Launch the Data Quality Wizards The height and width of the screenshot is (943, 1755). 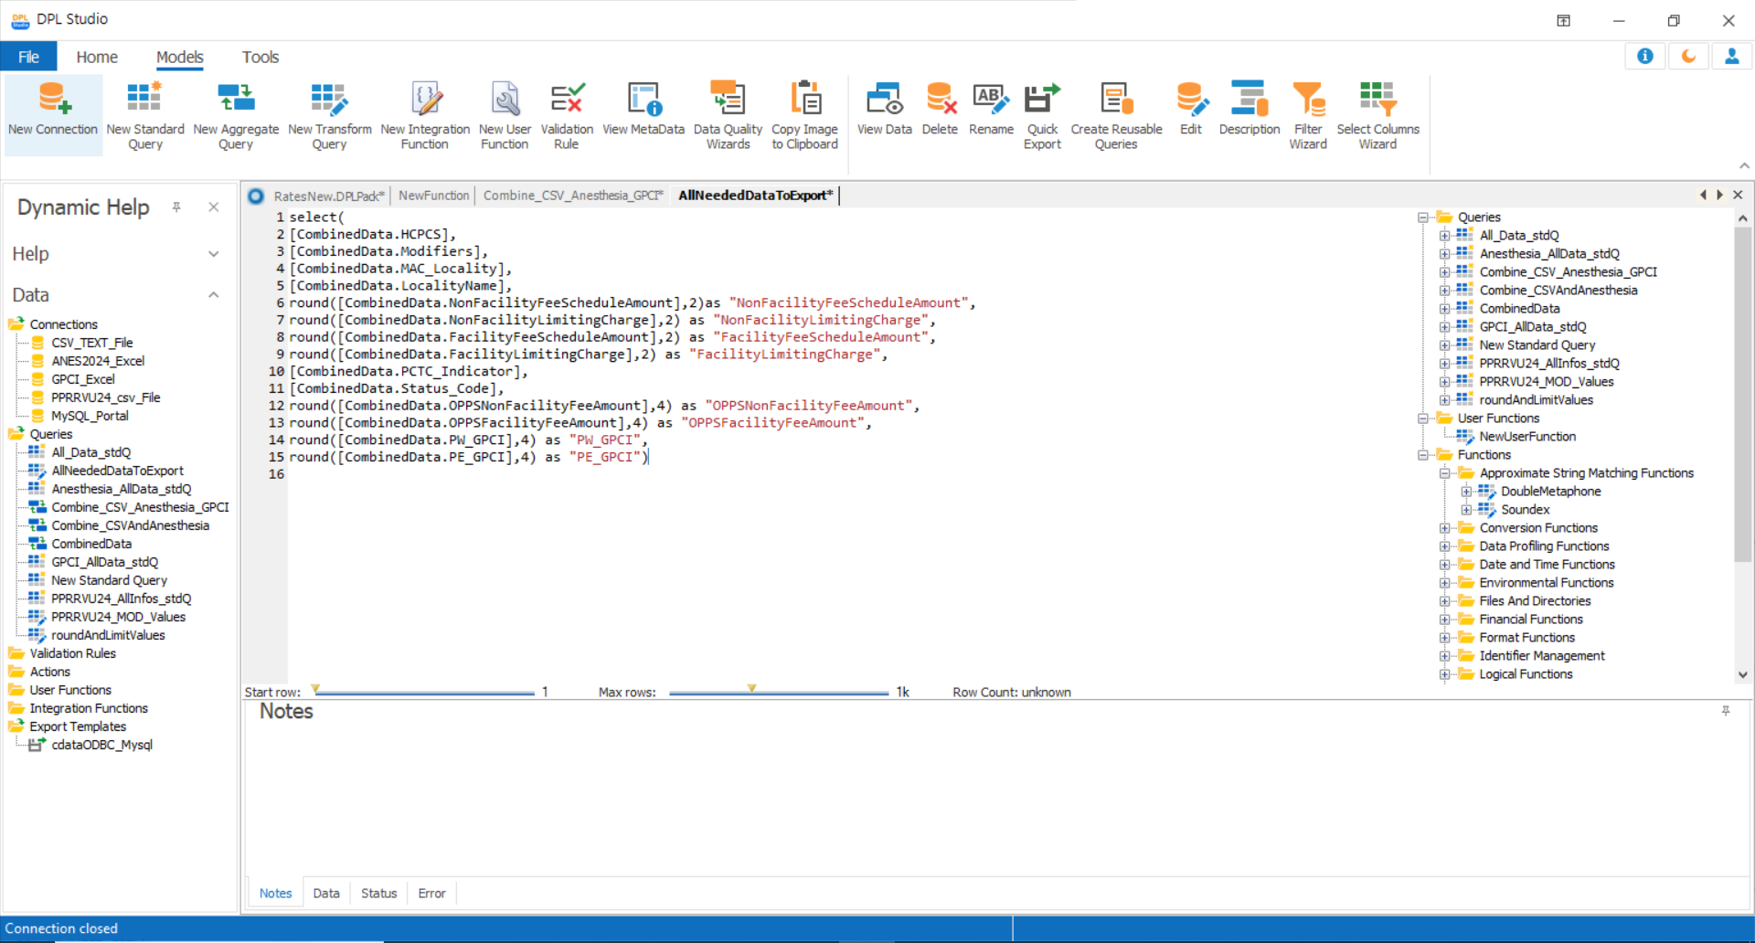(x=728, y=99)
